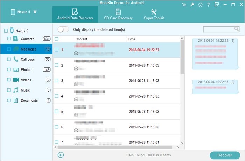
Task: Click the feedback note icon
Action: [x=216, y=5]
